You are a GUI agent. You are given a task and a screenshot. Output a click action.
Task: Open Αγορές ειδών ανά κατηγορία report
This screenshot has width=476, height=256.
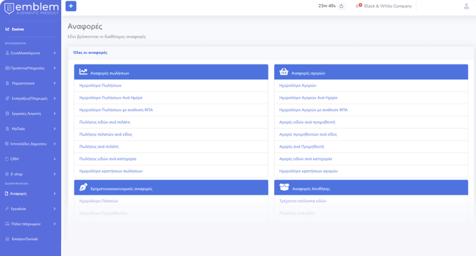[x=371, y=159]
